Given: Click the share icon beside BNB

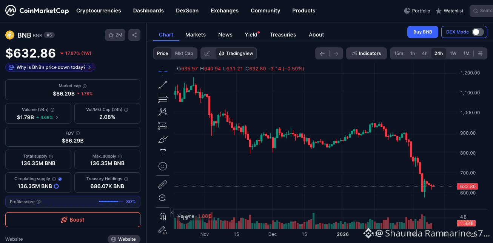Looking at the screenshot, I should coord(134,35).
